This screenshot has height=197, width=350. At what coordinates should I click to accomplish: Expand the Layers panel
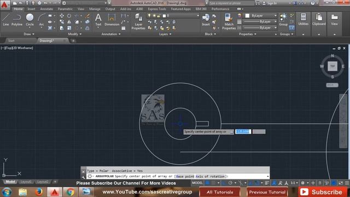click(x=165, y=34)
